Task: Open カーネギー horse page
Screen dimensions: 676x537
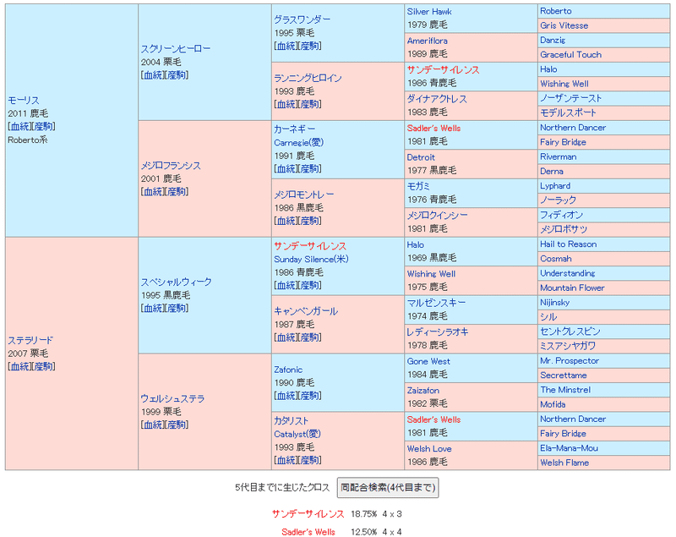Action: click(x=294, y=129)
